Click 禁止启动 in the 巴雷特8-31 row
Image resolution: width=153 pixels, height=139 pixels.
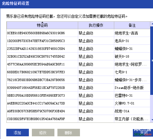click(86, 95)
